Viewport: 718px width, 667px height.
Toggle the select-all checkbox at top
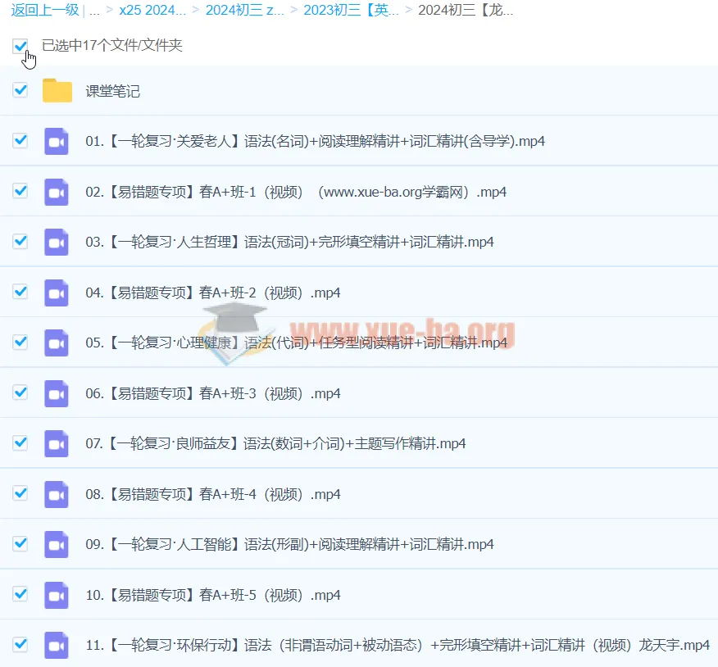click(20, 46)
